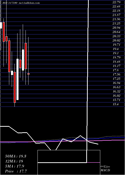Click the <<Live MACD label

point(105,168)
